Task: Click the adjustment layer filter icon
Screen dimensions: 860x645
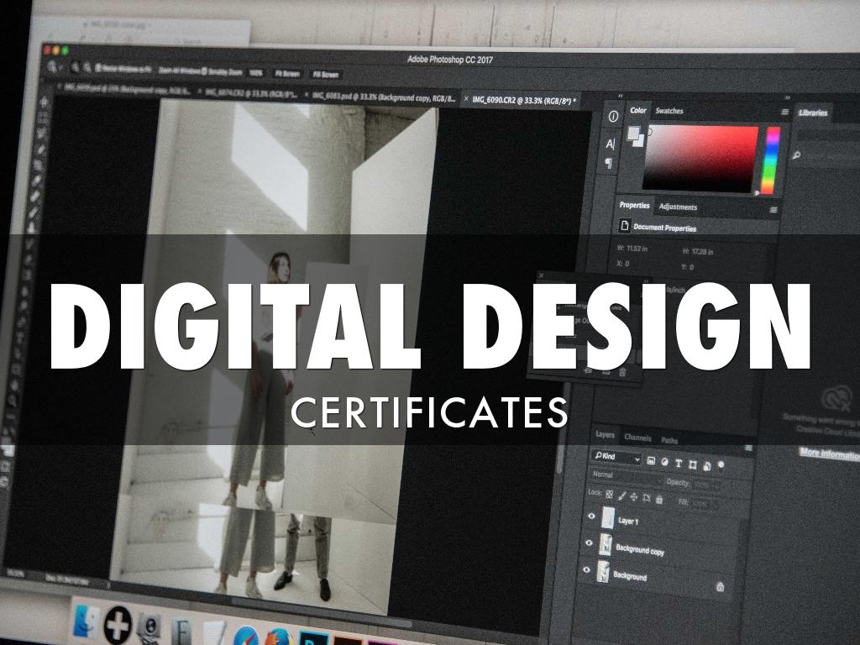Action: [664, 462]
